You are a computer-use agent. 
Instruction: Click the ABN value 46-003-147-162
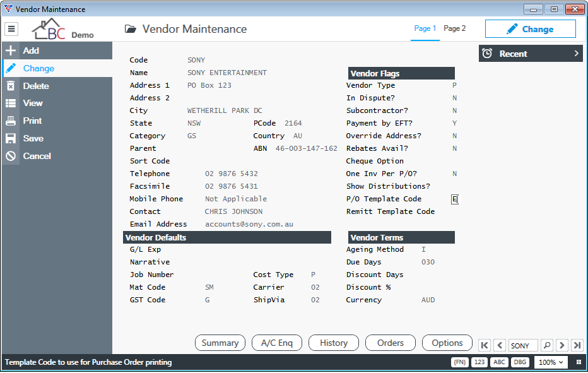click(x=307, y=148)
